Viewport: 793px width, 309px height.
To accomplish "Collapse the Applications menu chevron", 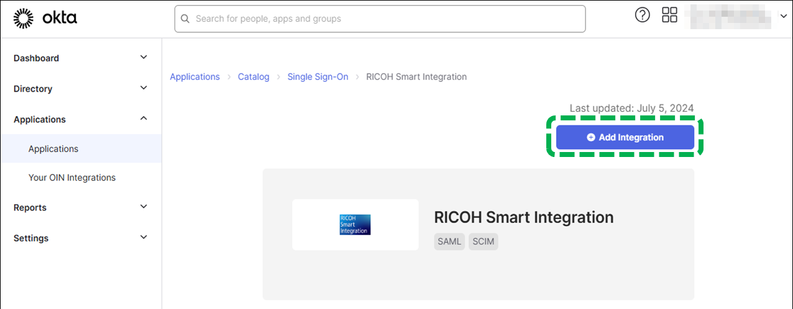I will click(x=144, y=119).
